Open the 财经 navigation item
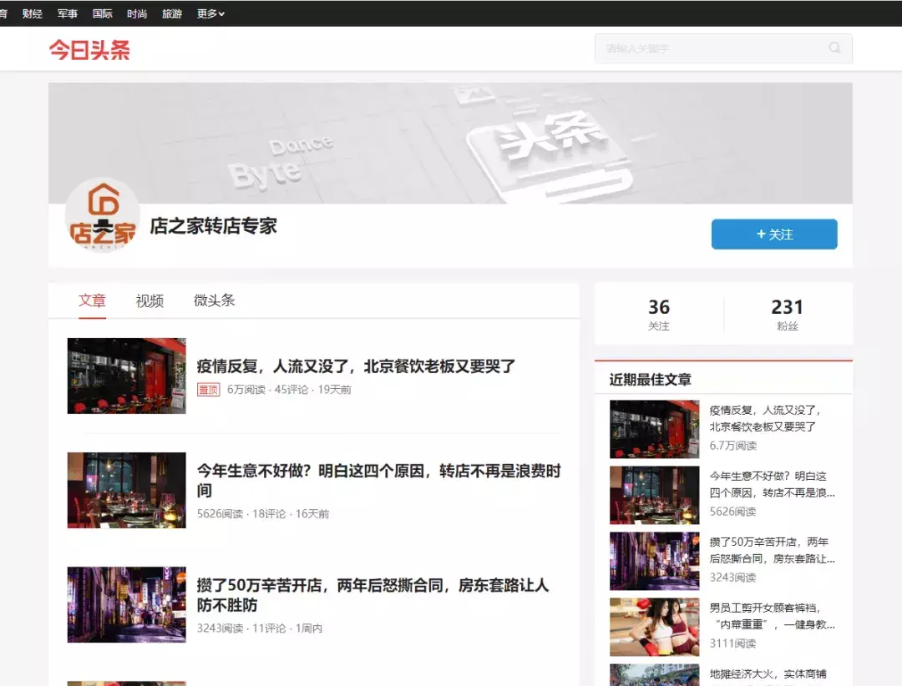Viewport: 902px width, 686px height. click(x=33, y=13)
